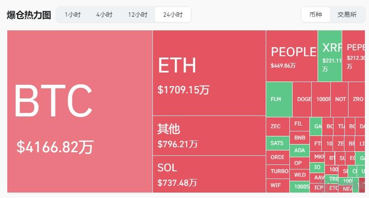Click the 其他 heatmap block
The width and height of the screenshot is (369, 198).
click(209, 135)
